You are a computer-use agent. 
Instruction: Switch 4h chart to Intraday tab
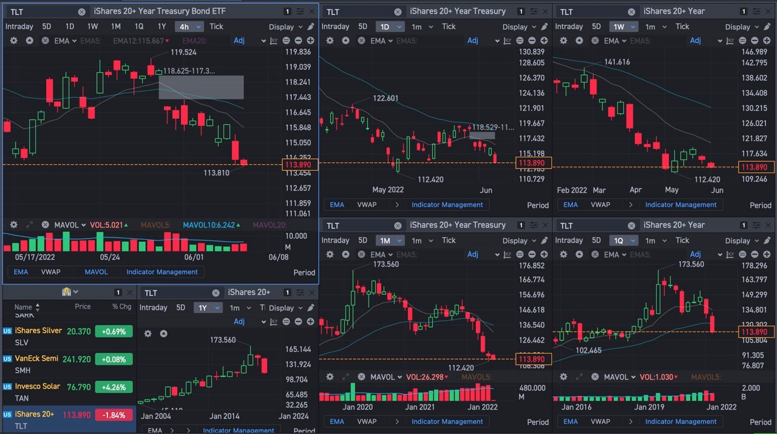(x=19, y=27)
